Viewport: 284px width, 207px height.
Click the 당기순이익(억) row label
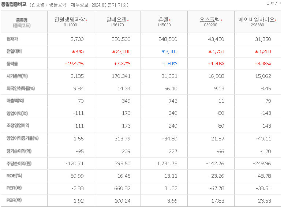pos(19,151)
